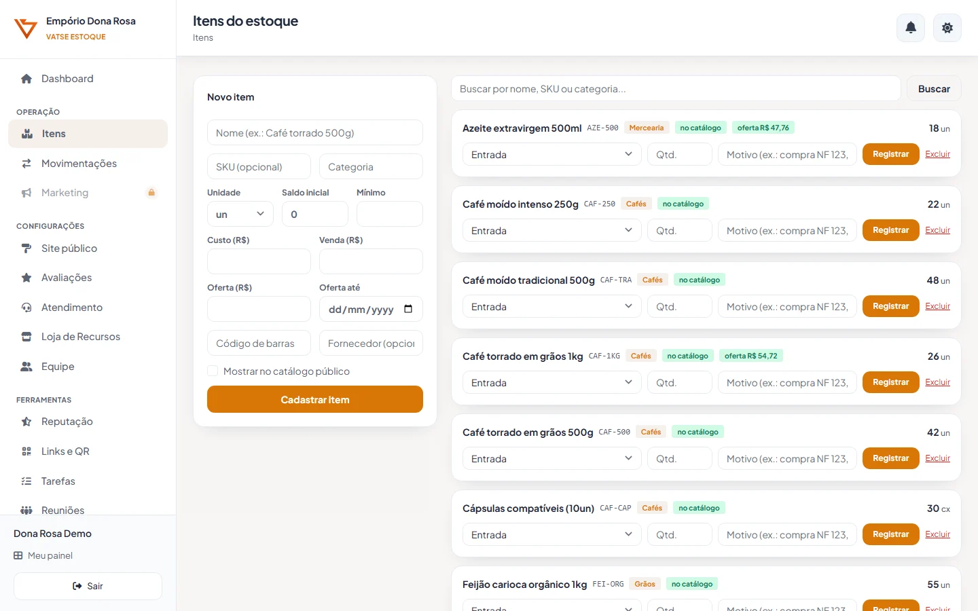This screenshot has width=978, height=611.
Task: Focus Qtd. field for Café moído tradicional 500g
Action: 680,306
